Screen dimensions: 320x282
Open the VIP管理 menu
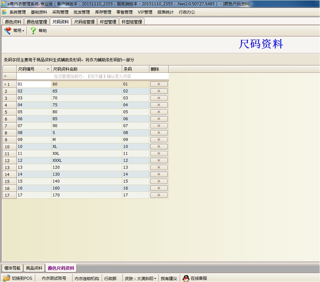pos(145,12)
